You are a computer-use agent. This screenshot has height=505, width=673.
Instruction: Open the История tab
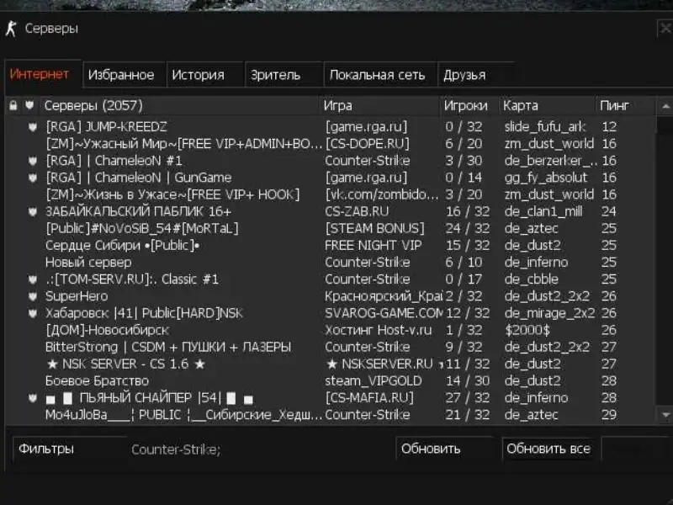coord(205,75)
